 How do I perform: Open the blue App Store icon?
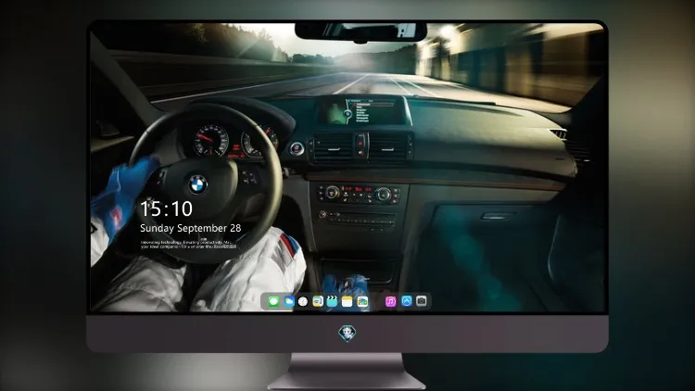(407, 301)
